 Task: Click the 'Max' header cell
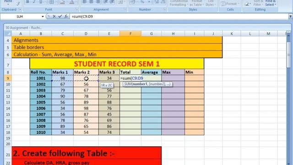[x=173, y=72]
